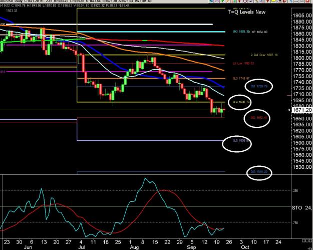Select the 'Oct' month label on time axis
Image resolution: width=313 pixels, height=250 pixels.
245,247
